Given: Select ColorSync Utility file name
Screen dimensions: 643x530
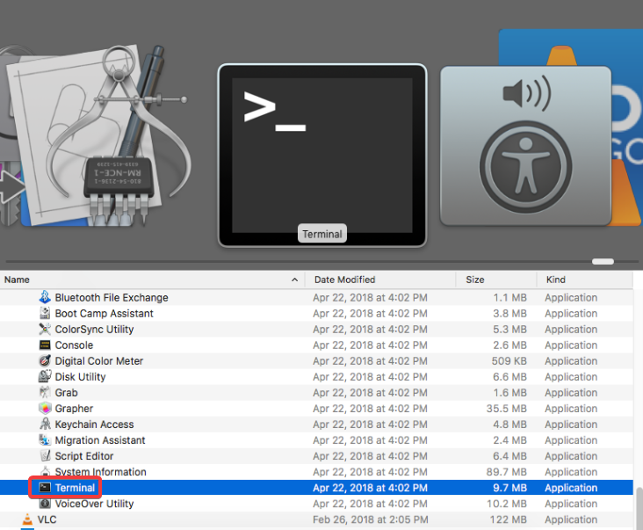Looking at the screenshot, I should click(x=94, y=329).
